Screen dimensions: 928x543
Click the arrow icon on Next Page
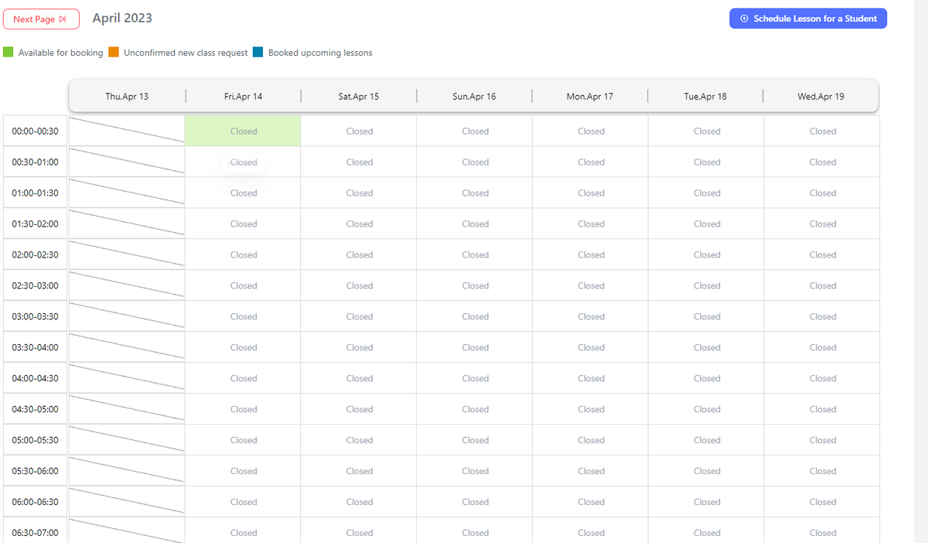63,19
